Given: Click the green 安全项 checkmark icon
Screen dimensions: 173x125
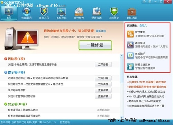Looking at the screenshot, I should point(6,104).
